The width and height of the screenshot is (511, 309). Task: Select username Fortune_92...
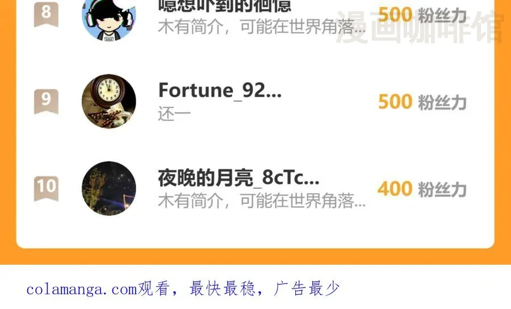[220, 91]
